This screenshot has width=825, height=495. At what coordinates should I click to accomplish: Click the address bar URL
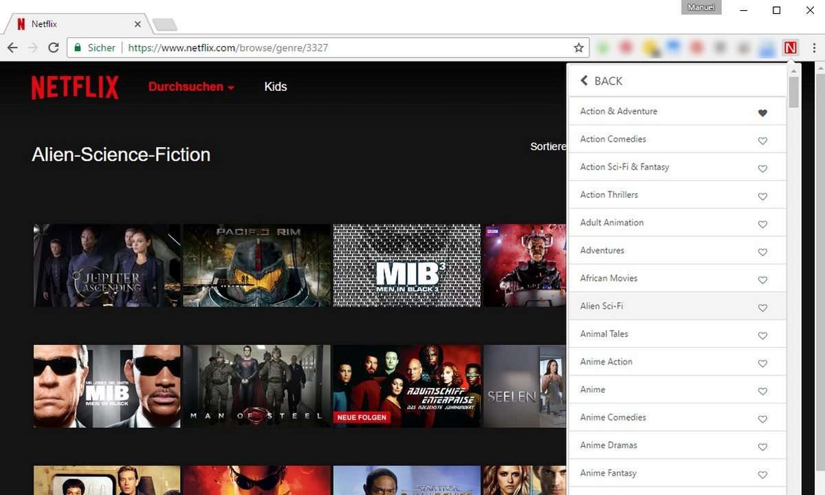228,48
